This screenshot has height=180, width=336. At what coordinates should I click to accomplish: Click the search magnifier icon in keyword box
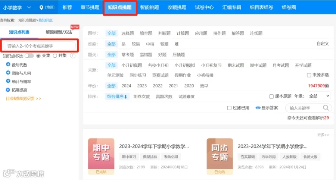point(326,108)
